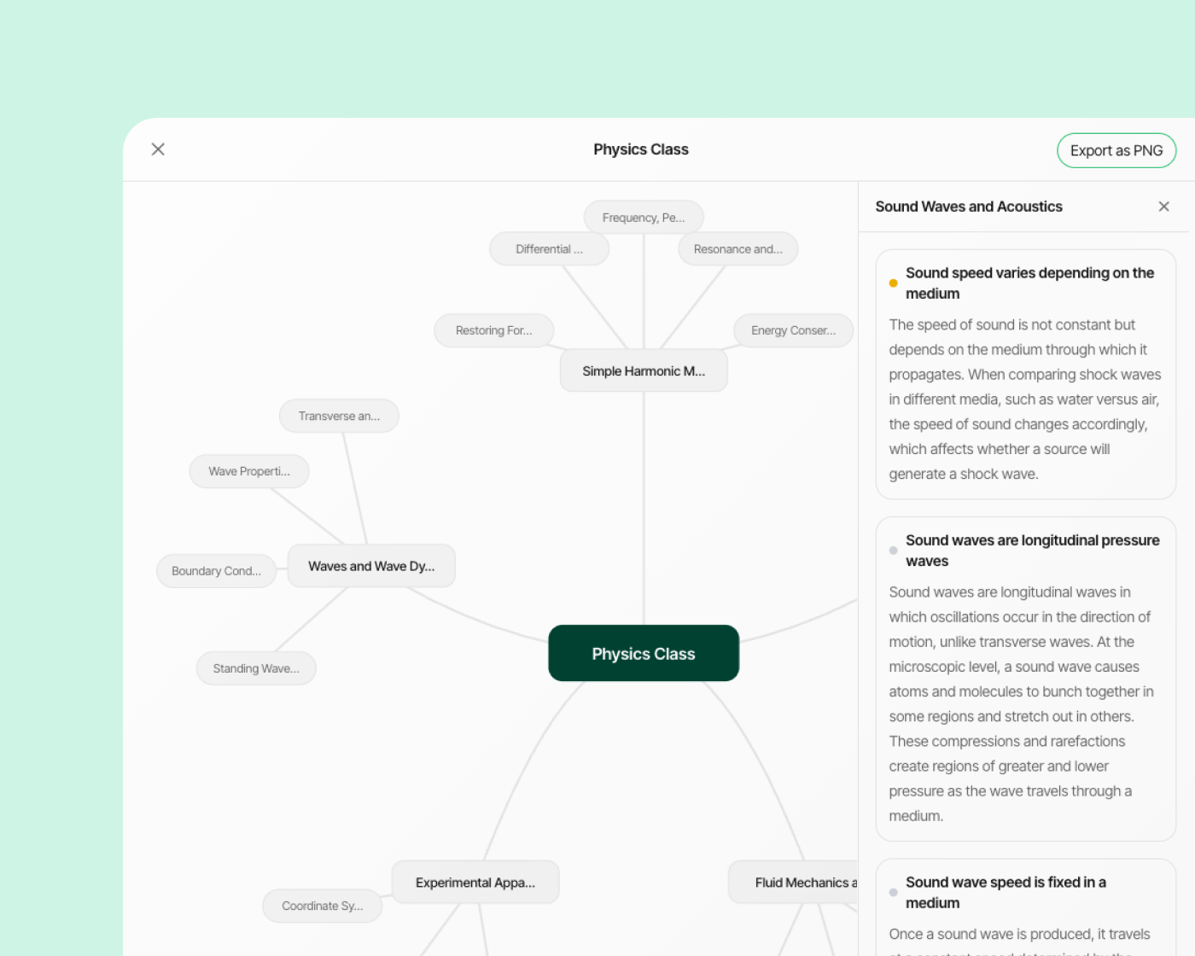1195x956 pixels.
Task: Open the Boundary Cond... subtopic node
Action: coord(216,571)
